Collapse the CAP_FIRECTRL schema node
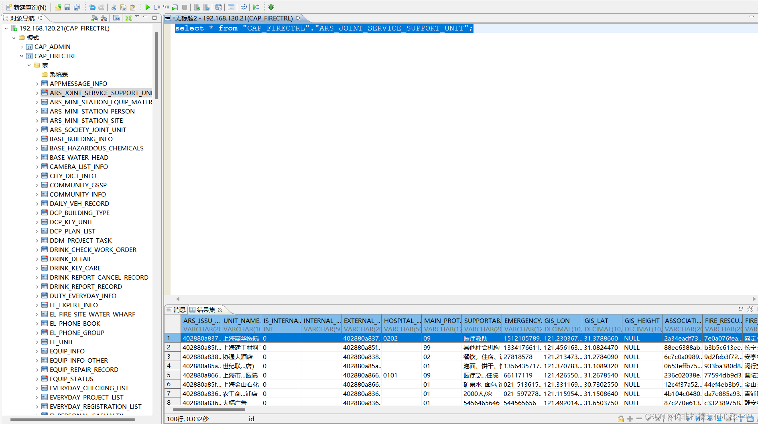Viewport: 758px width, 424px height. click(x=22, y=56)
